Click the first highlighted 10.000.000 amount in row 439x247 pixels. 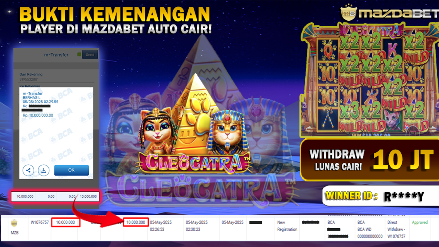pos(66,223)
